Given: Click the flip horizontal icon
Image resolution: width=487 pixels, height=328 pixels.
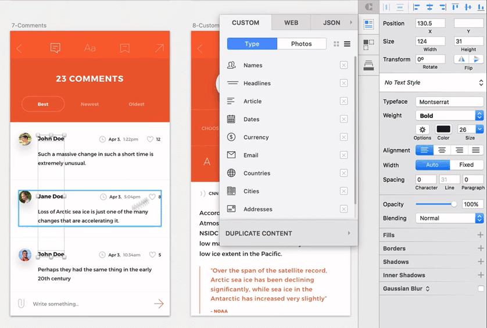Looking at the screenshot, I should (x=463, y=59).
